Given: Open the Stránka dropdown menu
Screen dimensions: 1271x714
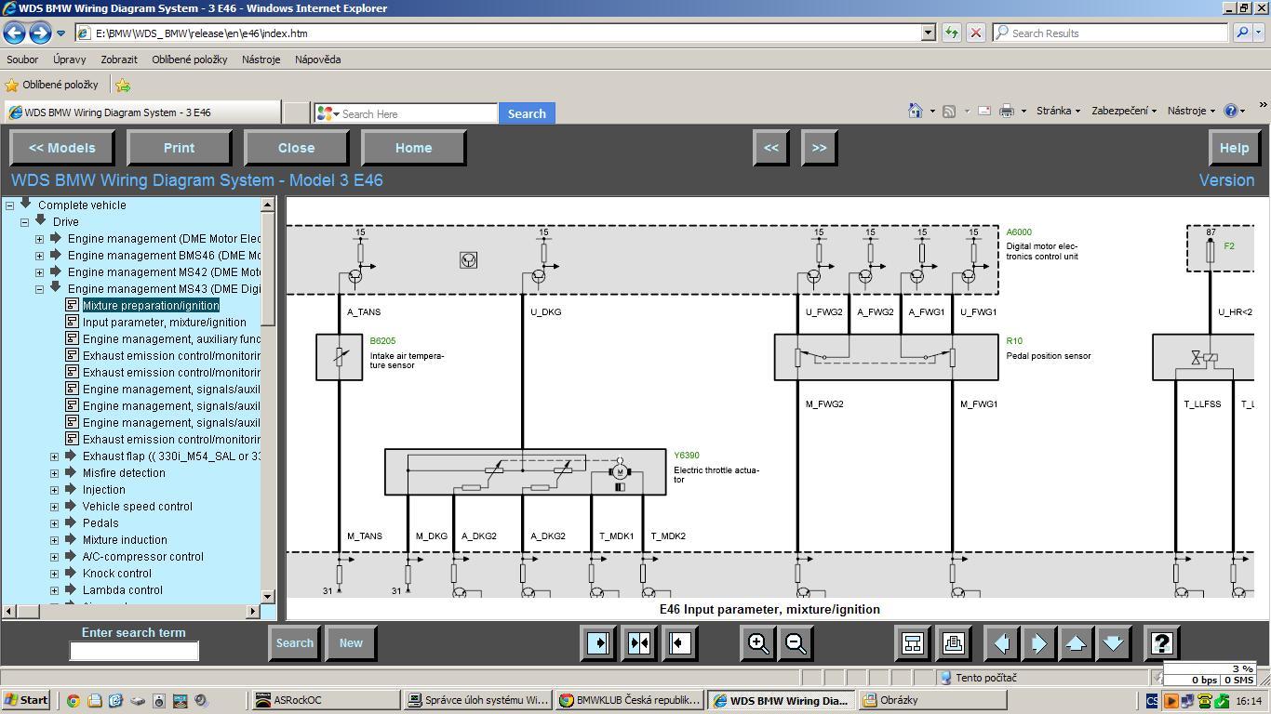Looking at the screenshot, I should click(x=1058, y=111).
